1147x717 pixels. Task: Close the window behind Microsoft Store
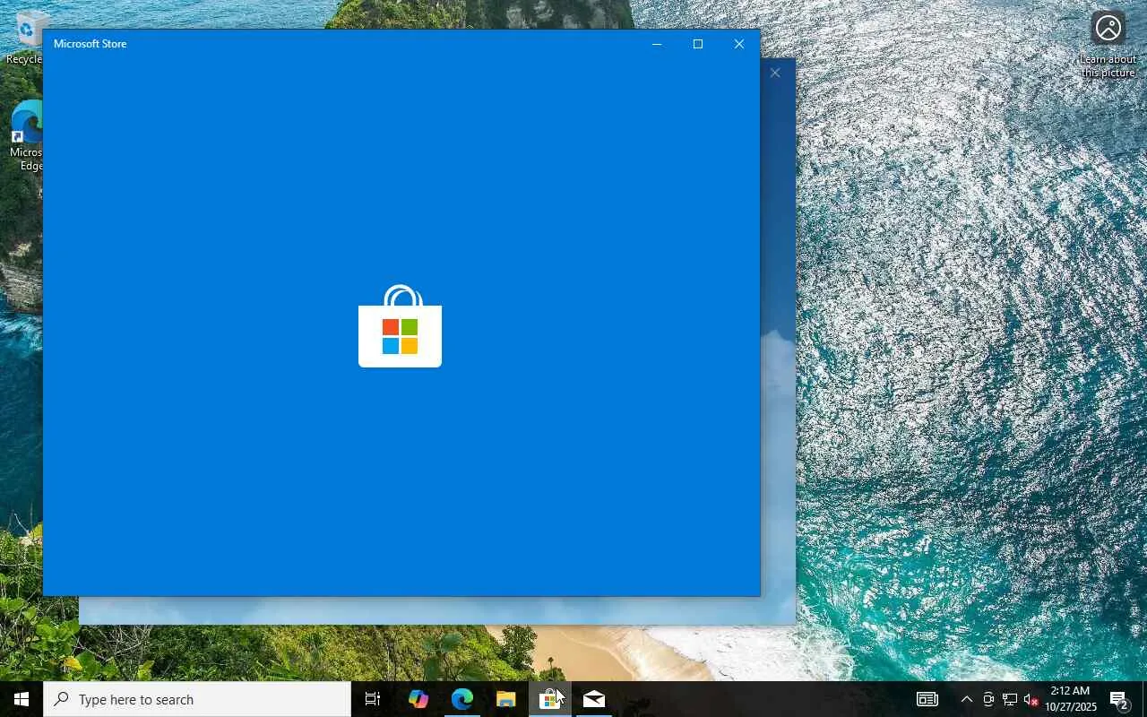point(775,73)
